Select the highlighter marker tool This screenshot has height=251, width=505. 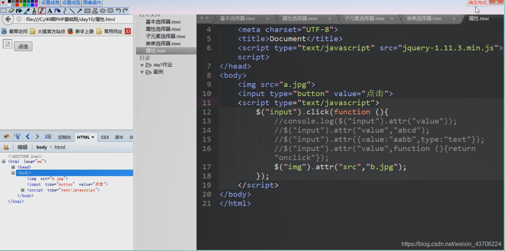coord(58,11)
